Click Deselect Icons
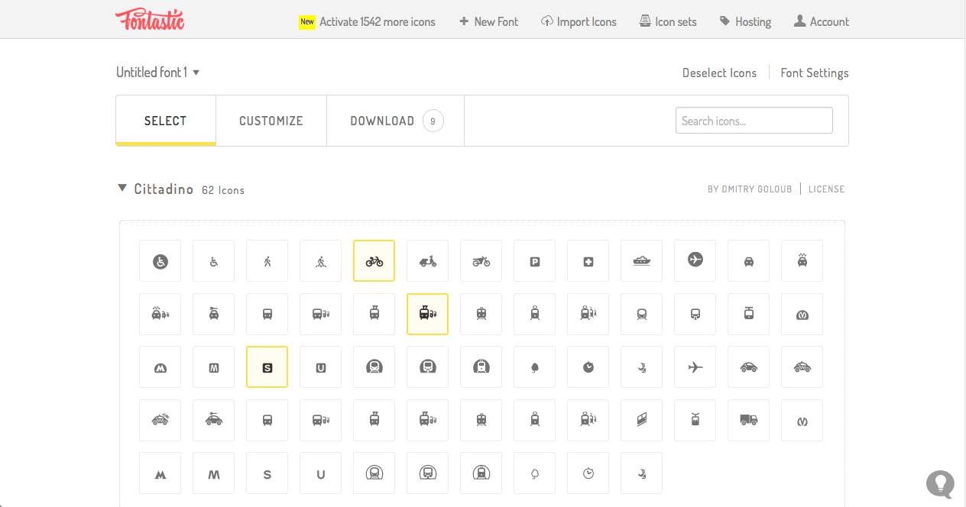Viewport: 966px width, 507px height. tap(719, 73)
